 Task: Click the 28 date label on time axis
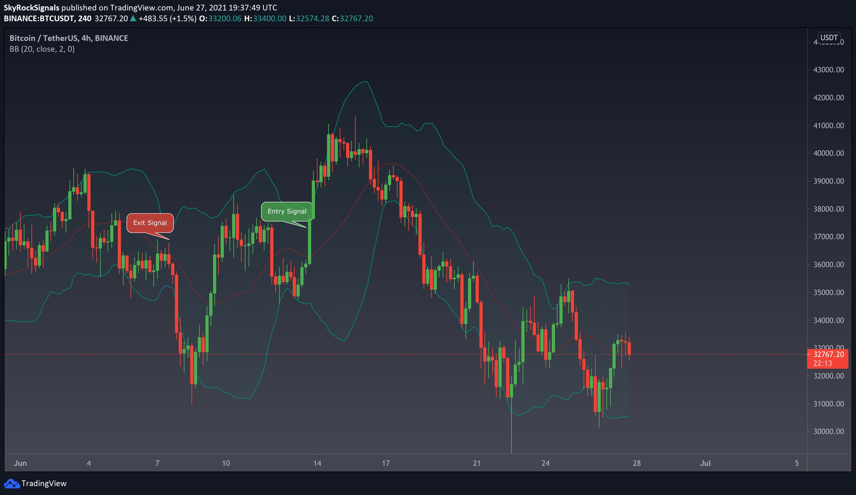[x=637, y=463]
